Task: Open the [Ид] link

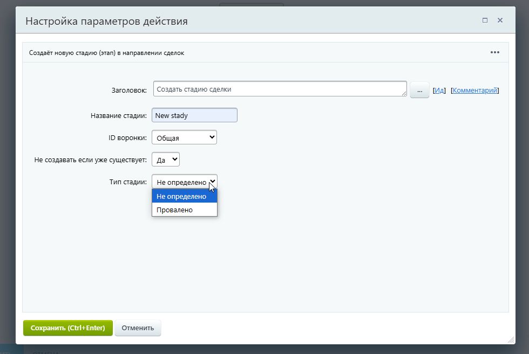Action: click(439, 91)
